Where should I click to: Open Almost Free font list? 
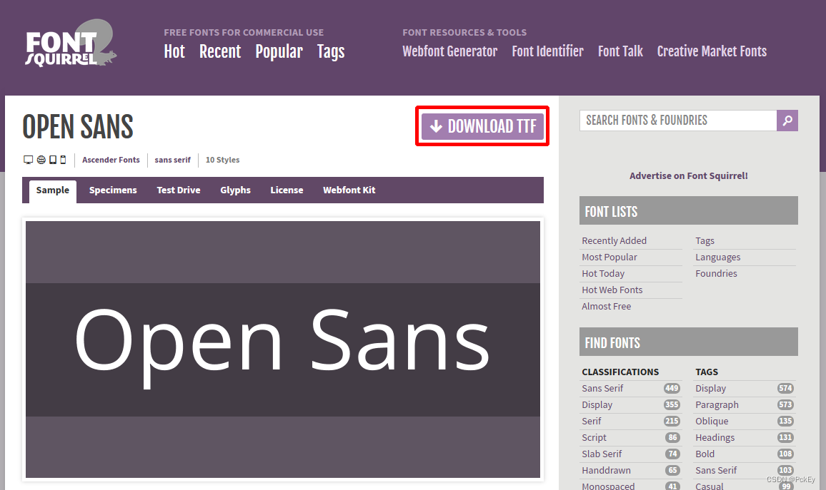coord(607,306)
